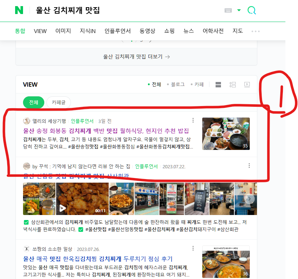Image resolution: width=298 pixels, height=279 pixels.
Task: Switch to the video view icon
Action: click(247, 84)
